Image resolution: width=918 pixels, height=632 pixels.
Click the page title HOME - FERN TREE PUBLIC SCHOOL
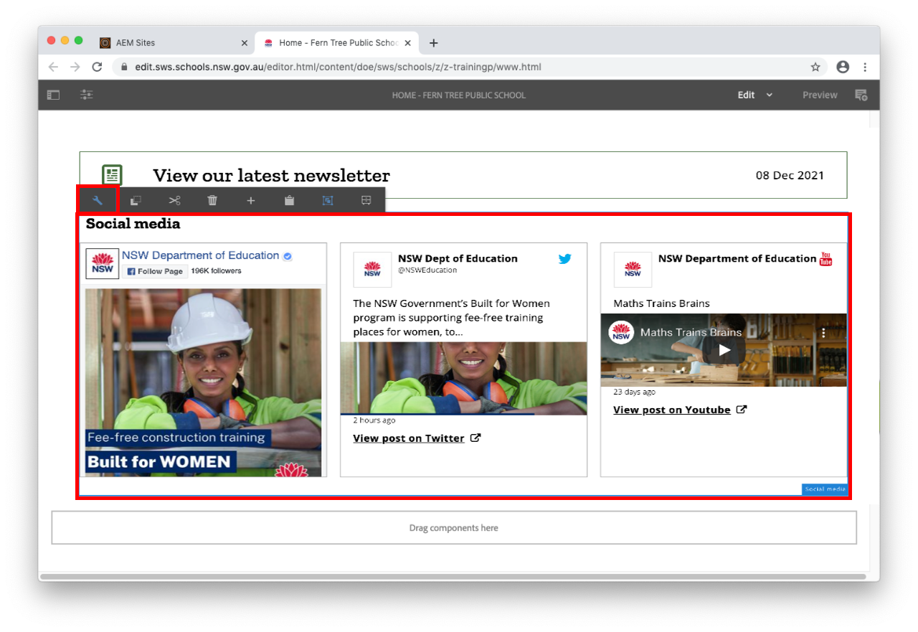click(459, 95)
